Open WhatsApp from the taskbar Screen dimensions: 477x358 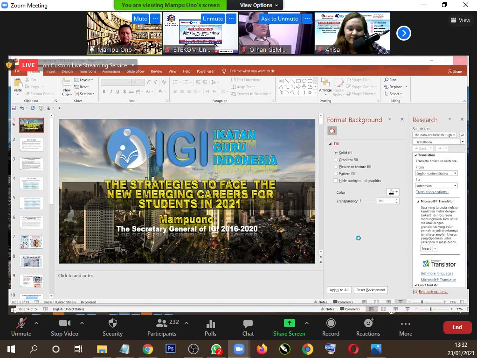tap(216, 349)
